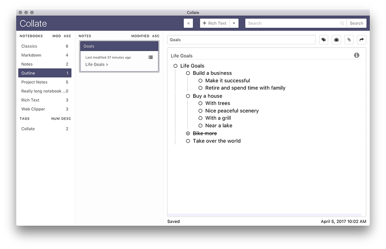Toggle Buy a house bullet
The width and height of the screenshot is (386, 249).
pyautogui.click(x=188, y=96)
